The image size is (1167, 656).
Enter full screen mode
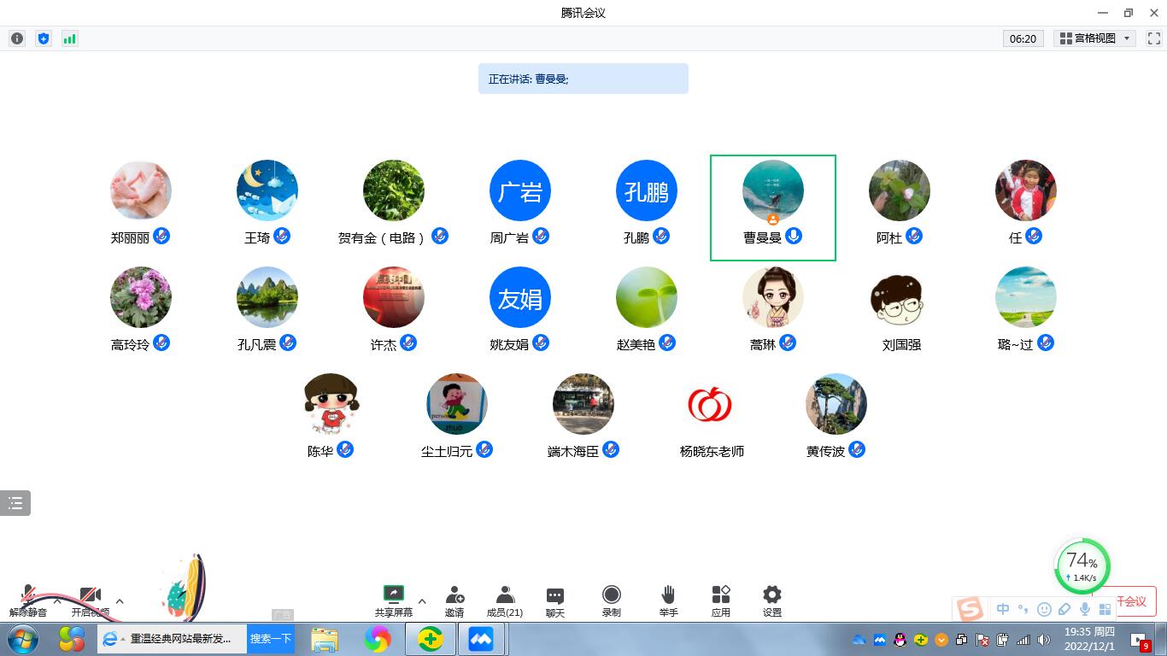pyautogui.click(x=1153, y=38)
